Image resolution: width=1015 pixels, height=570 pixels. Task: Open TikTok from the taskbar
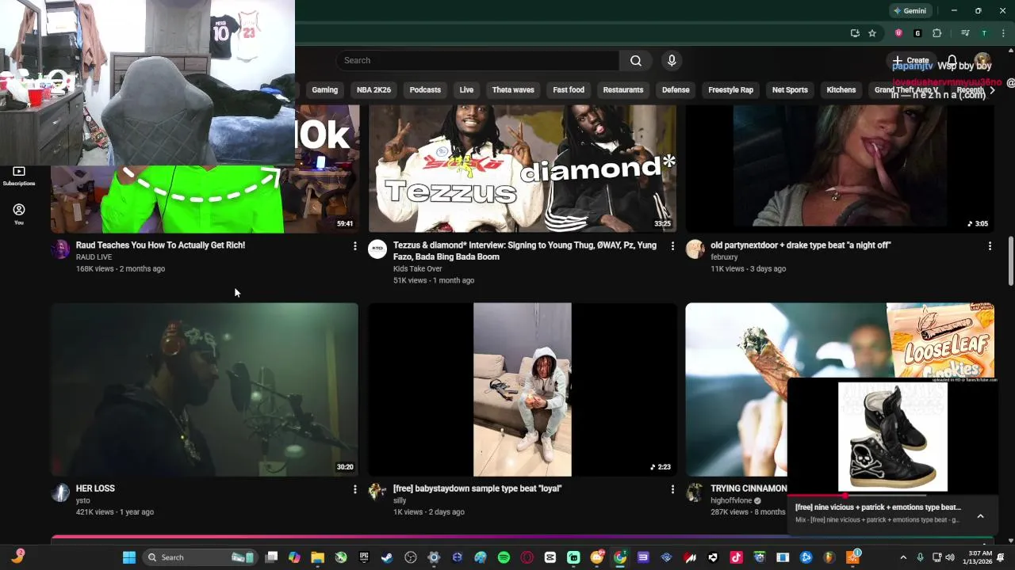click(736, 557)
